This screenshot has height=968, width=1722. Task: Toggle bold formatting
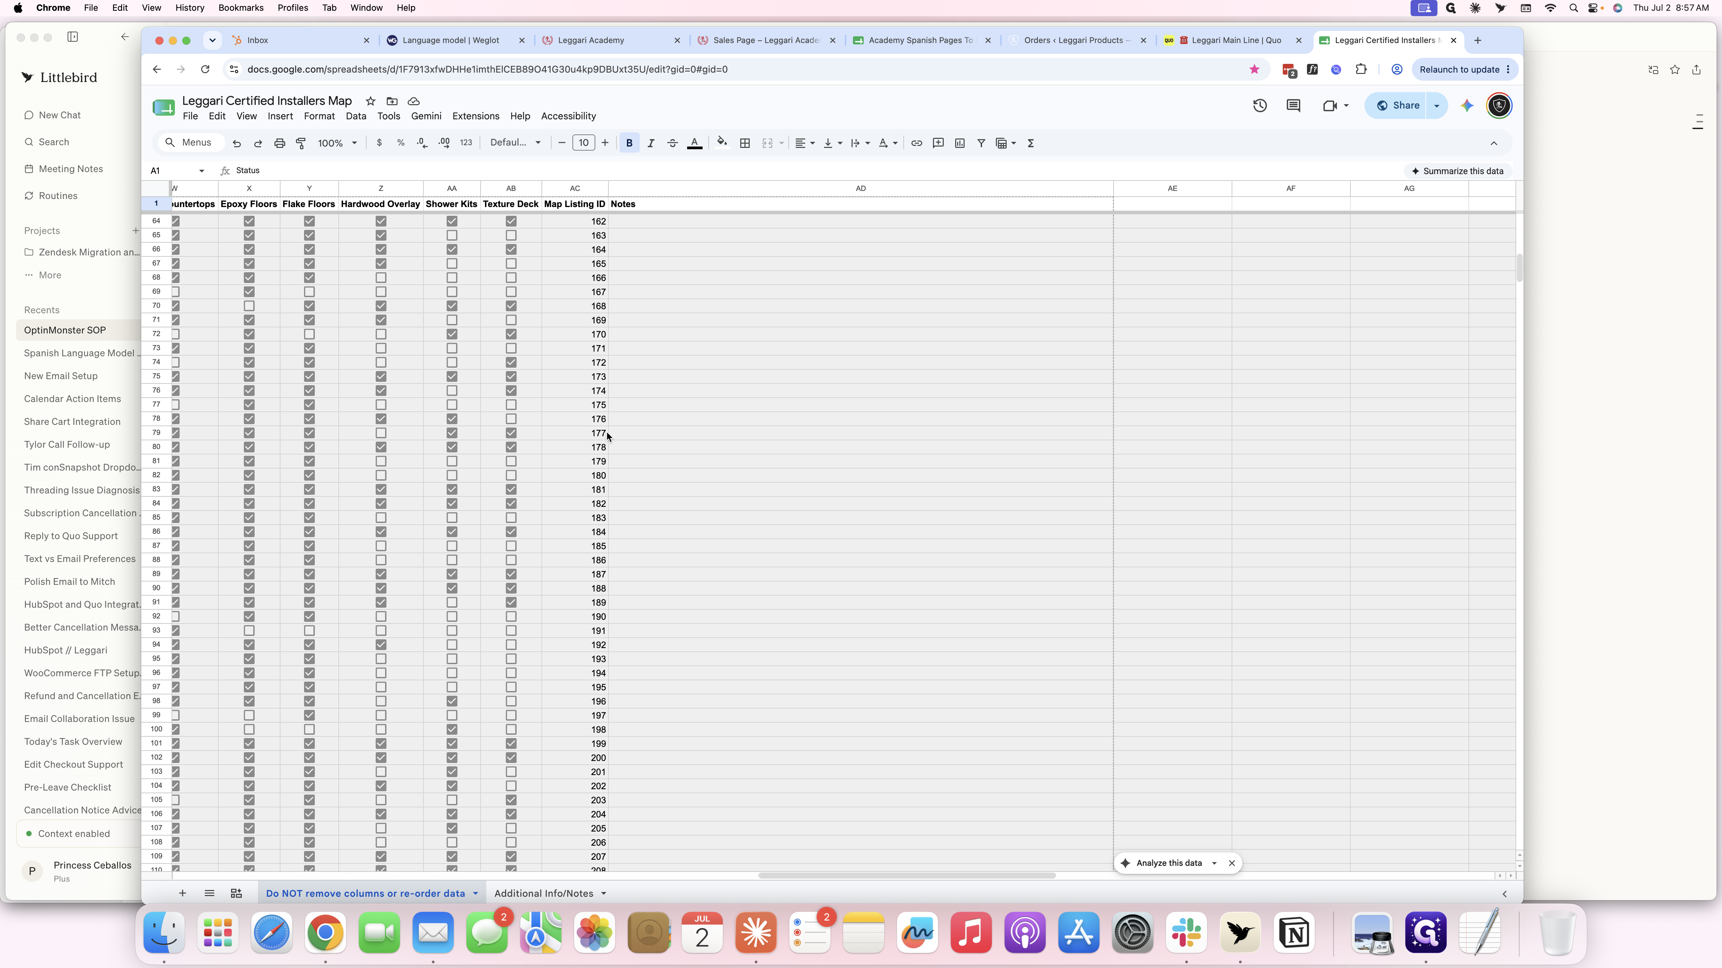tap(629, 143)
